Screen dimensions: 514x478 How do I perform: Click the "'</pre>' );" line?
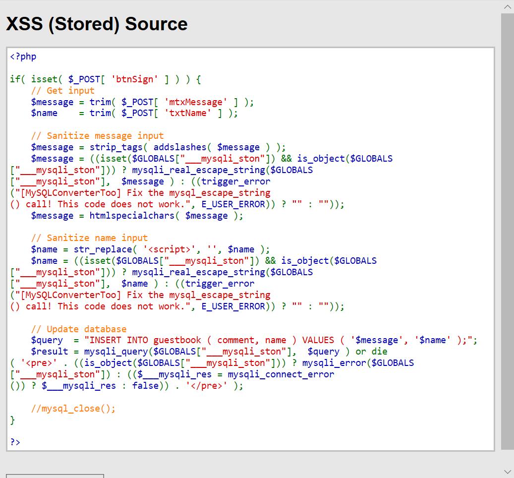coord(126,386)
